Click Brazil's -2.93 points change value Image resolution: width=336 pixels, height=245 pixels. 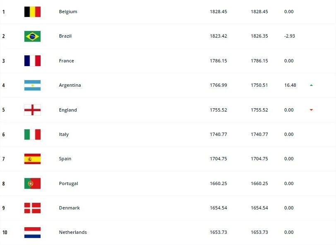coord(290,36)
